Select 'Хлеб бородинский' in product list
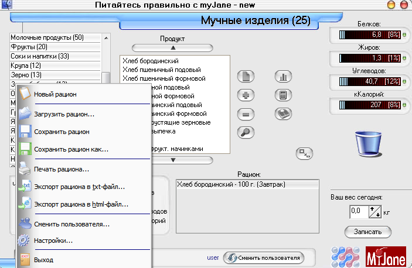412x268 pixels. (151, 61)
